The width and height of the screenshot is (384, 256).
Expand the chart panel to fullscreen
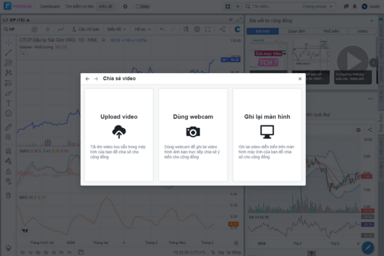[x=239, y=20]
